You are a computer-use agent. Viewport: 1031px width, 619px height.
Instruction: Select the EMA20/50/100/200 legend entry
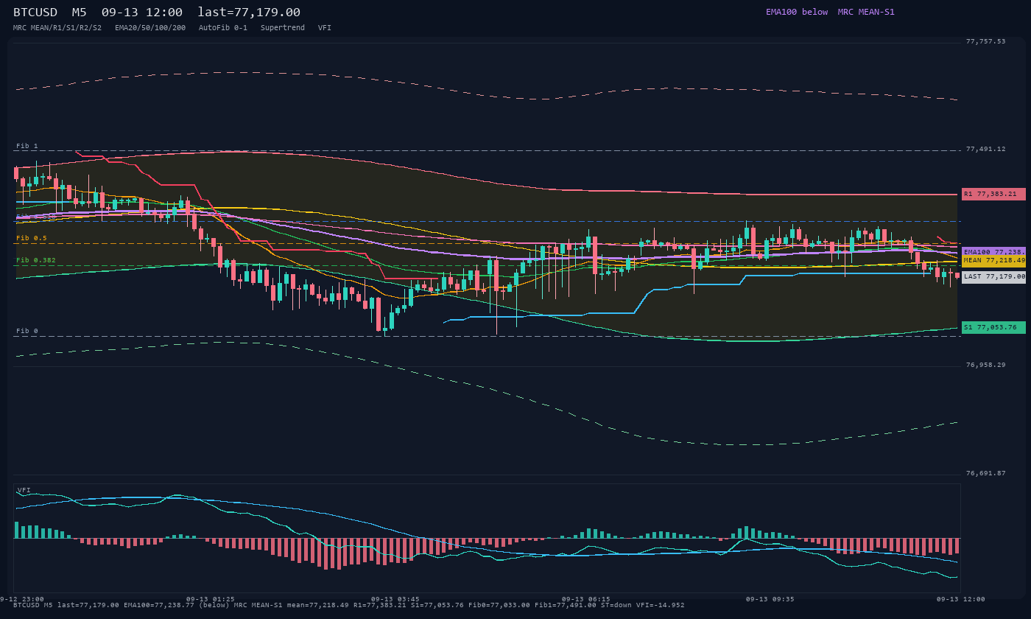pos(150,28)
